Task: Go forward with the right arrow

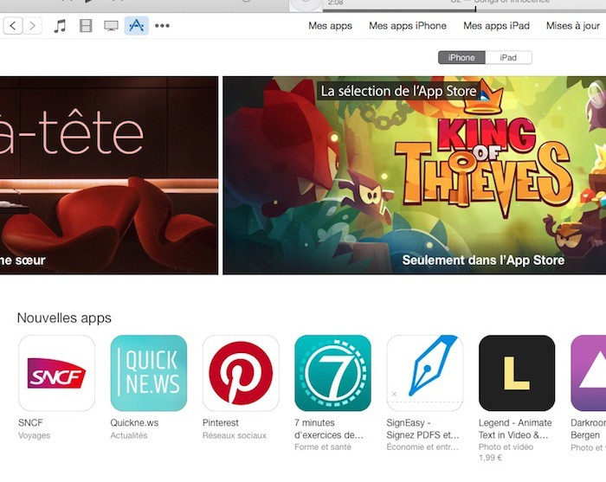Action: pyautogui.click(x=33, y=26)
